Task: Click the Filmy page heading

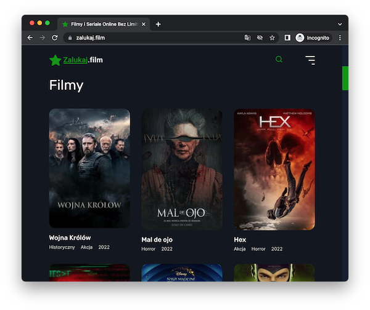Action: [x=67, y=85]
